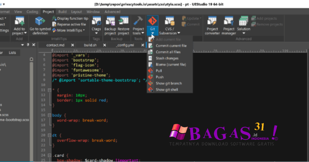This screenshot has width=309, height=162.
Task: Open the side panel options dropdown arrow
Action: coord(22,45)
